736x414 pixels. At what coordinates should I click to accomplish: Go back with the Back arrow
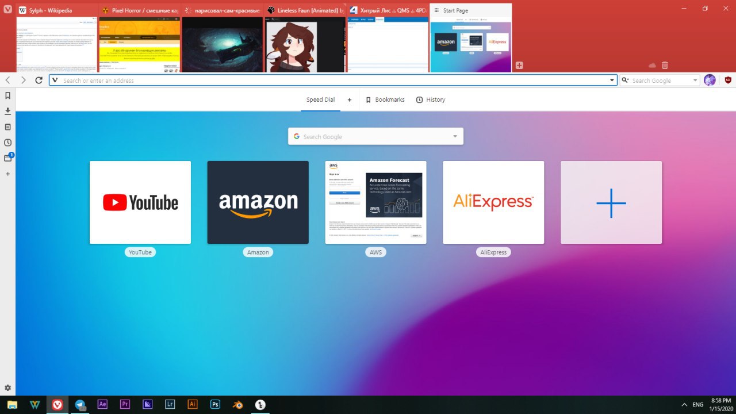tap(8, 80)
